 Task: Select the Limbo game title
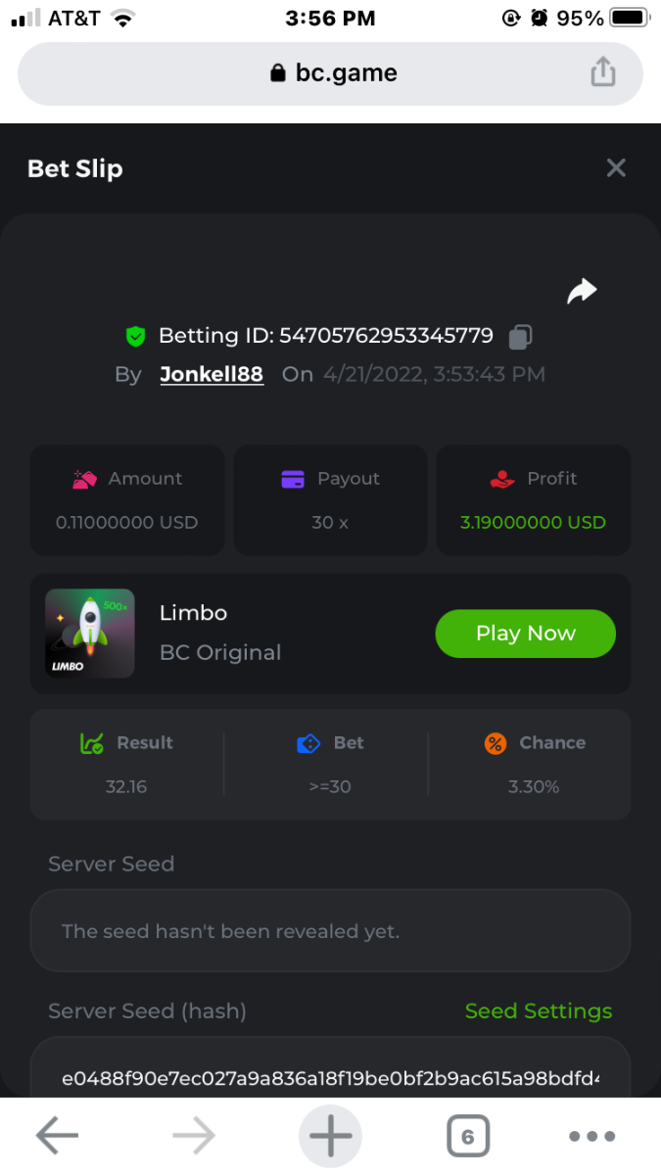(x=194, y=613)
